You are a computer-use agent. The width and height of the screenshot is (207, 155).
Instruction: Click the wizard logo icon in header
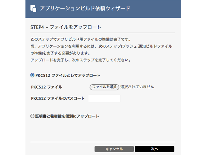pos(33,8)
